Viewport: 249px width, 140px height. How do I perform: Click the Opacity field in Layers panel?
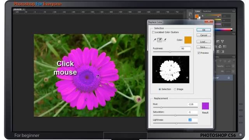click(228, 66)
